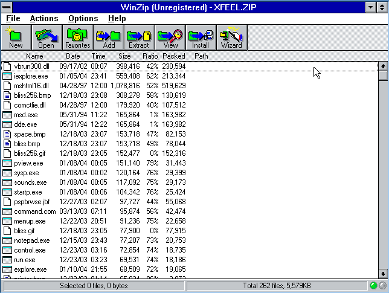Click the 'Selected 0 files, 0 bytes' status
The height and width of the screenshot is (293, 389).
(x=94, y=286)
